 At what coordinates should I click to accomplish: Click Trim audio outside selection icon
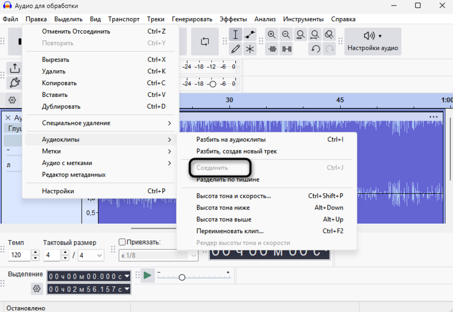click(x=272, y=49)
